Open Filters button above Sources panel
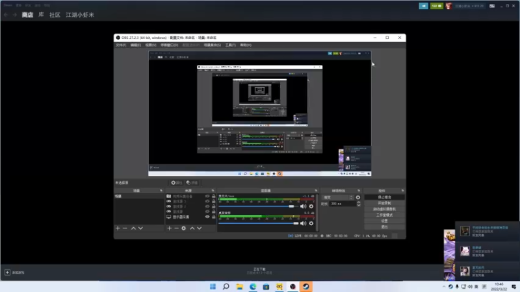Image resolution: width=520 pixels, height=292 pixels. (192, 183)
